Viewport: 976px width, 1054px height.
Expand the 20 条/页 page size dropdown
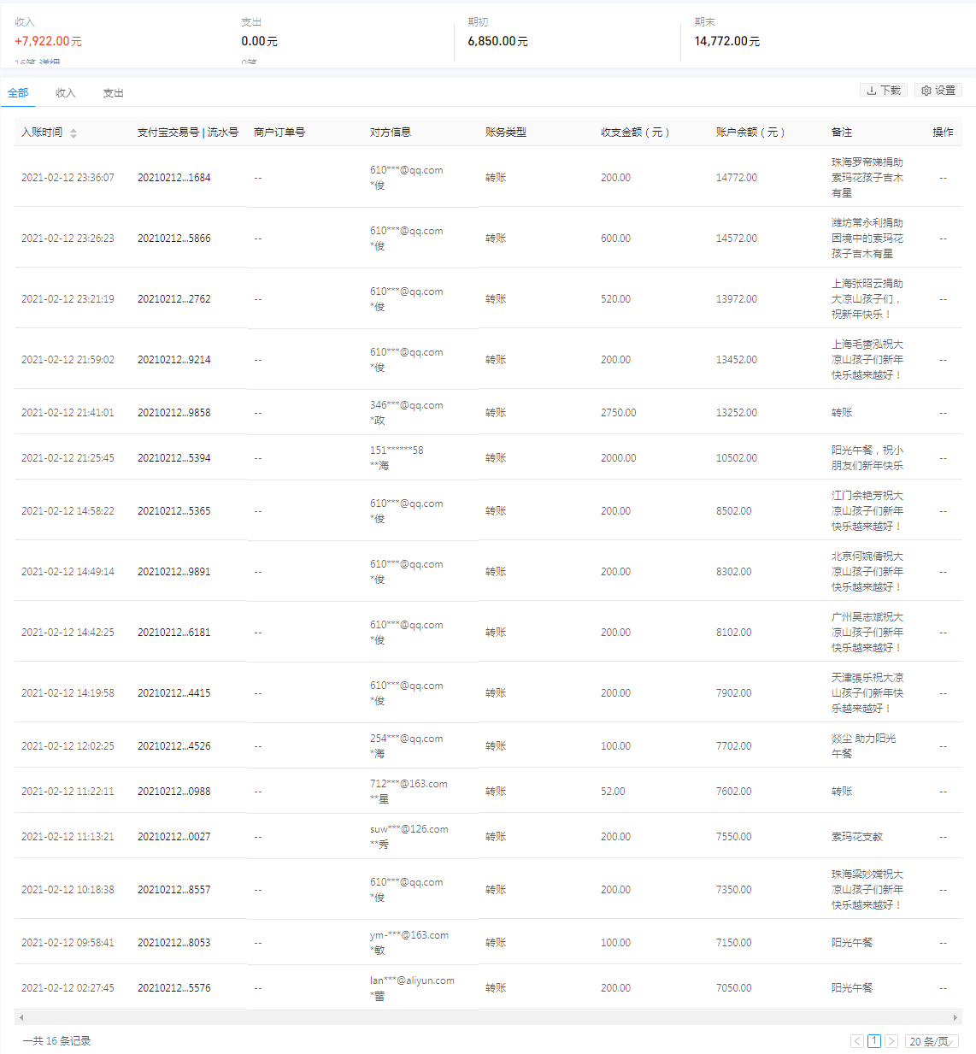point(931,1041)
